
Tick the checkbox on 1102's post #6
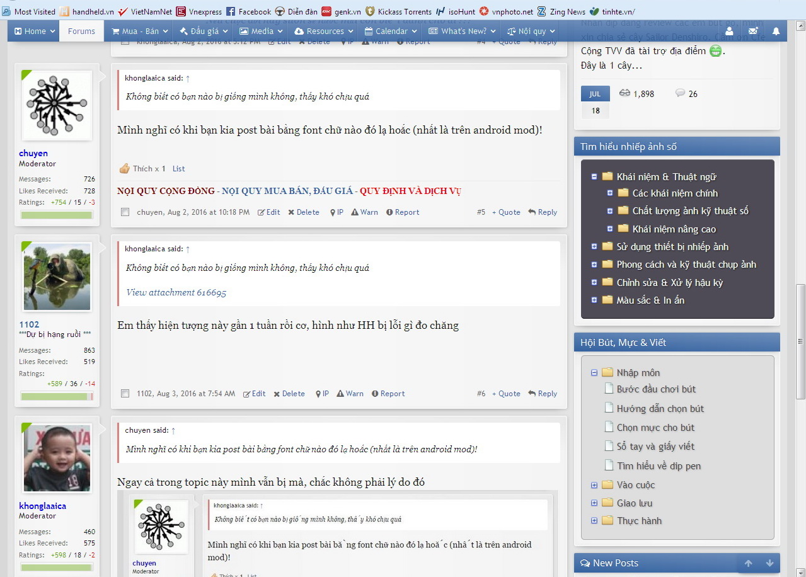pos(125,394)
